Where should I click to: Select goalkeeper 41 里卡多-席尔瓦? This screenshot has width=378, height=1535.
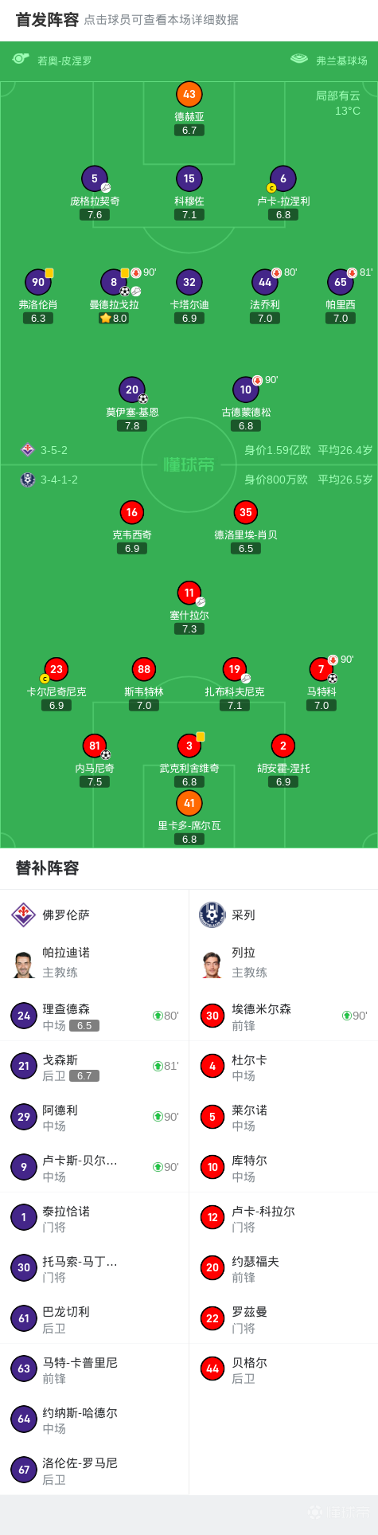click(189, 803)
